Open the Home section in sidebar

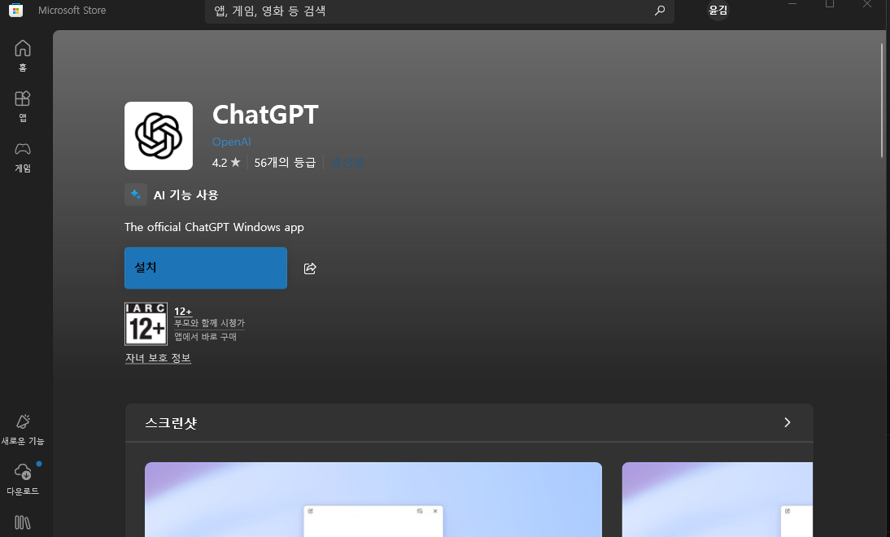pyautogui.click(x=23, y=55)
